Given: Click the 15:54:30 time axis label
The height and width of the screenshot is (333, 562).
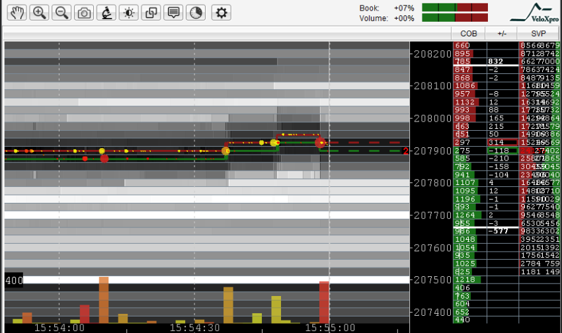Looking at the screenshot, I should 194,328.
